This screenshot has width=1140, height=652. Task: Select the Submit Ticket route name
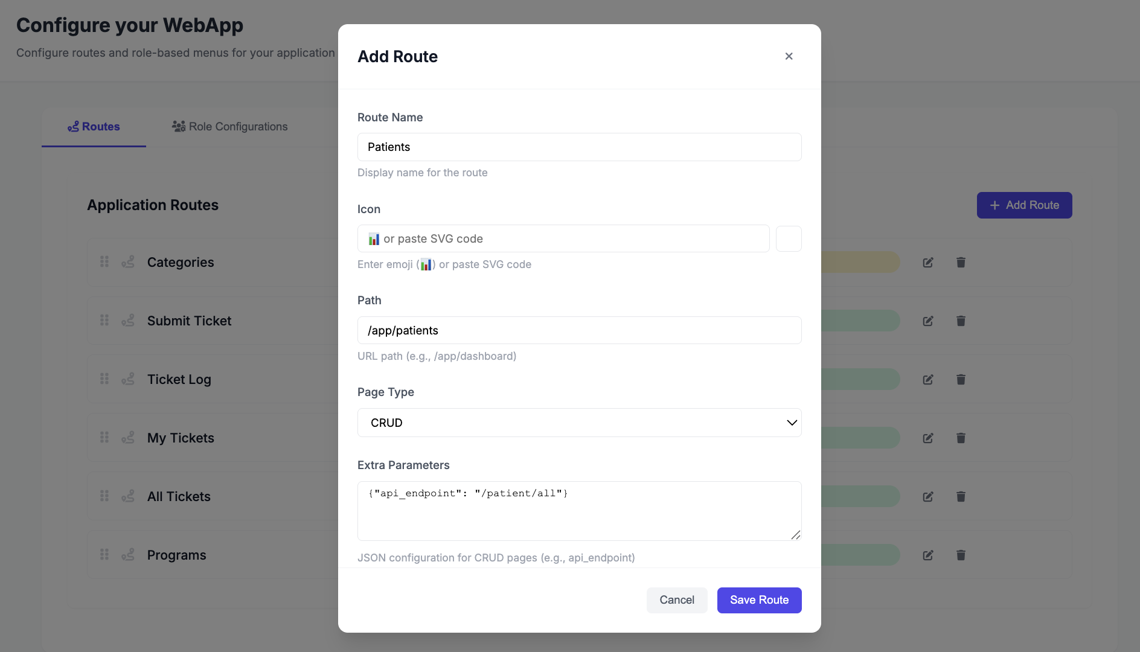coord(189,321)
